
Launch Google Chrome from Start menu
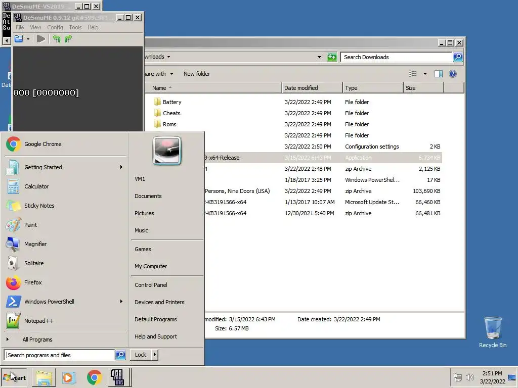click(65, 144)
